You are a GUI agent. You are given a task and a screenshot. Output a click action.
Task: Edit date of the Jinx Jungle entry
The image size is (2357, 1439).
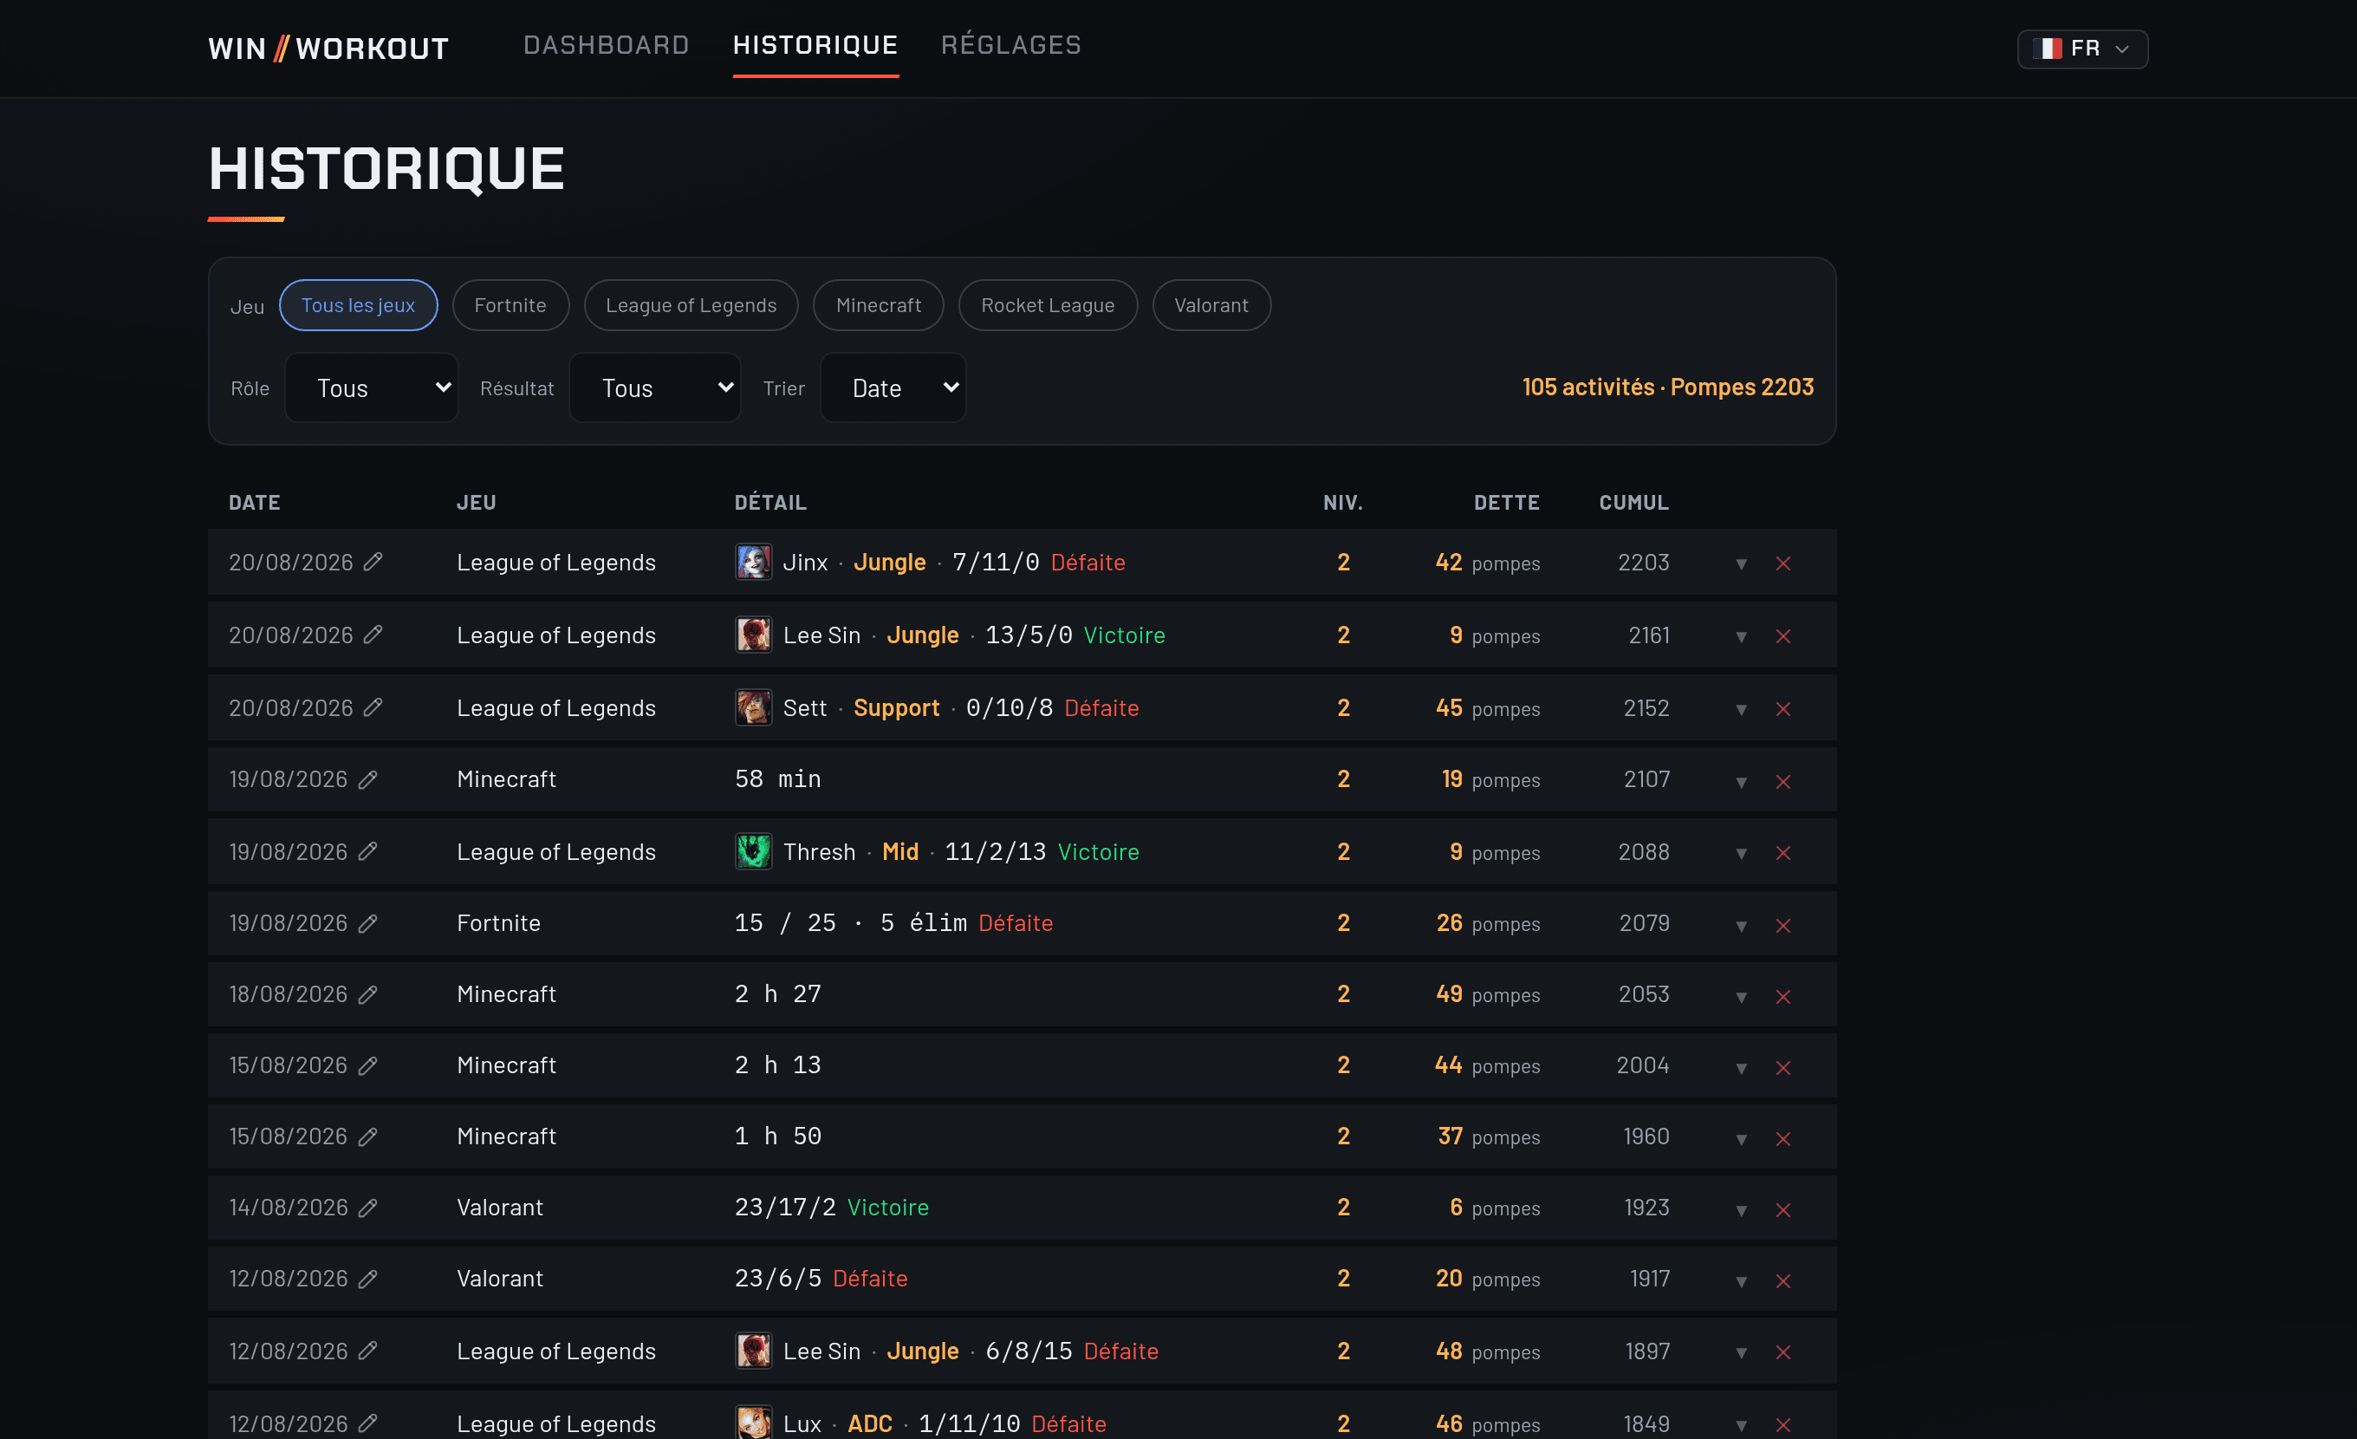pyautogui.click(x=373, y=562)
